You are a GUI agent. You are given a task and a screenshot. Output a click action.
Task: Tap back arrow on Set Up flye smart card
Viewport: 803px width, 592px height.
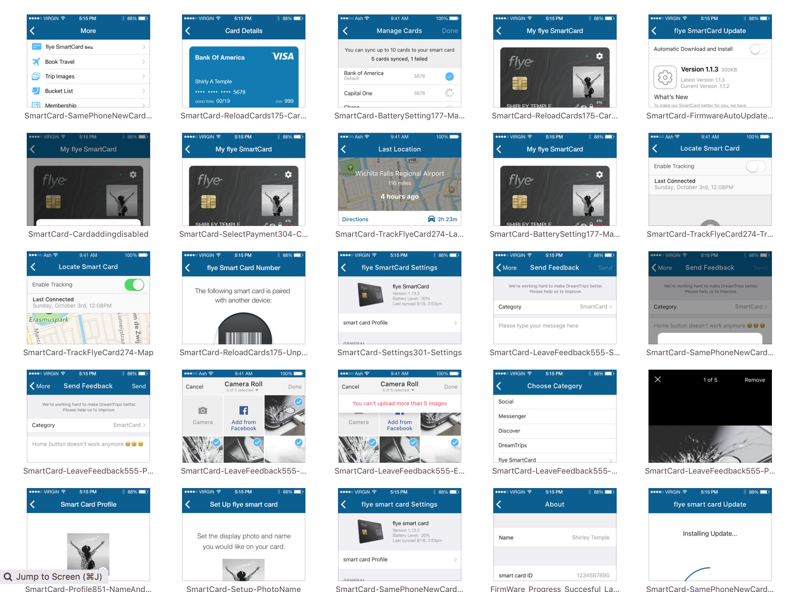[188, 504]
